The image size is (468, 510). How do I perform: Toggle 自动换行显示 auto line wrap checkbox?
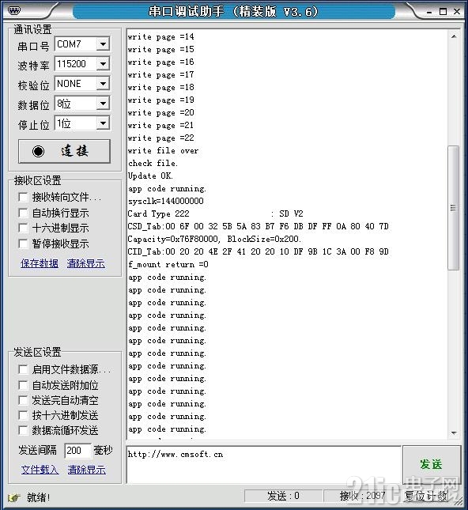click(x=23, y=213)
